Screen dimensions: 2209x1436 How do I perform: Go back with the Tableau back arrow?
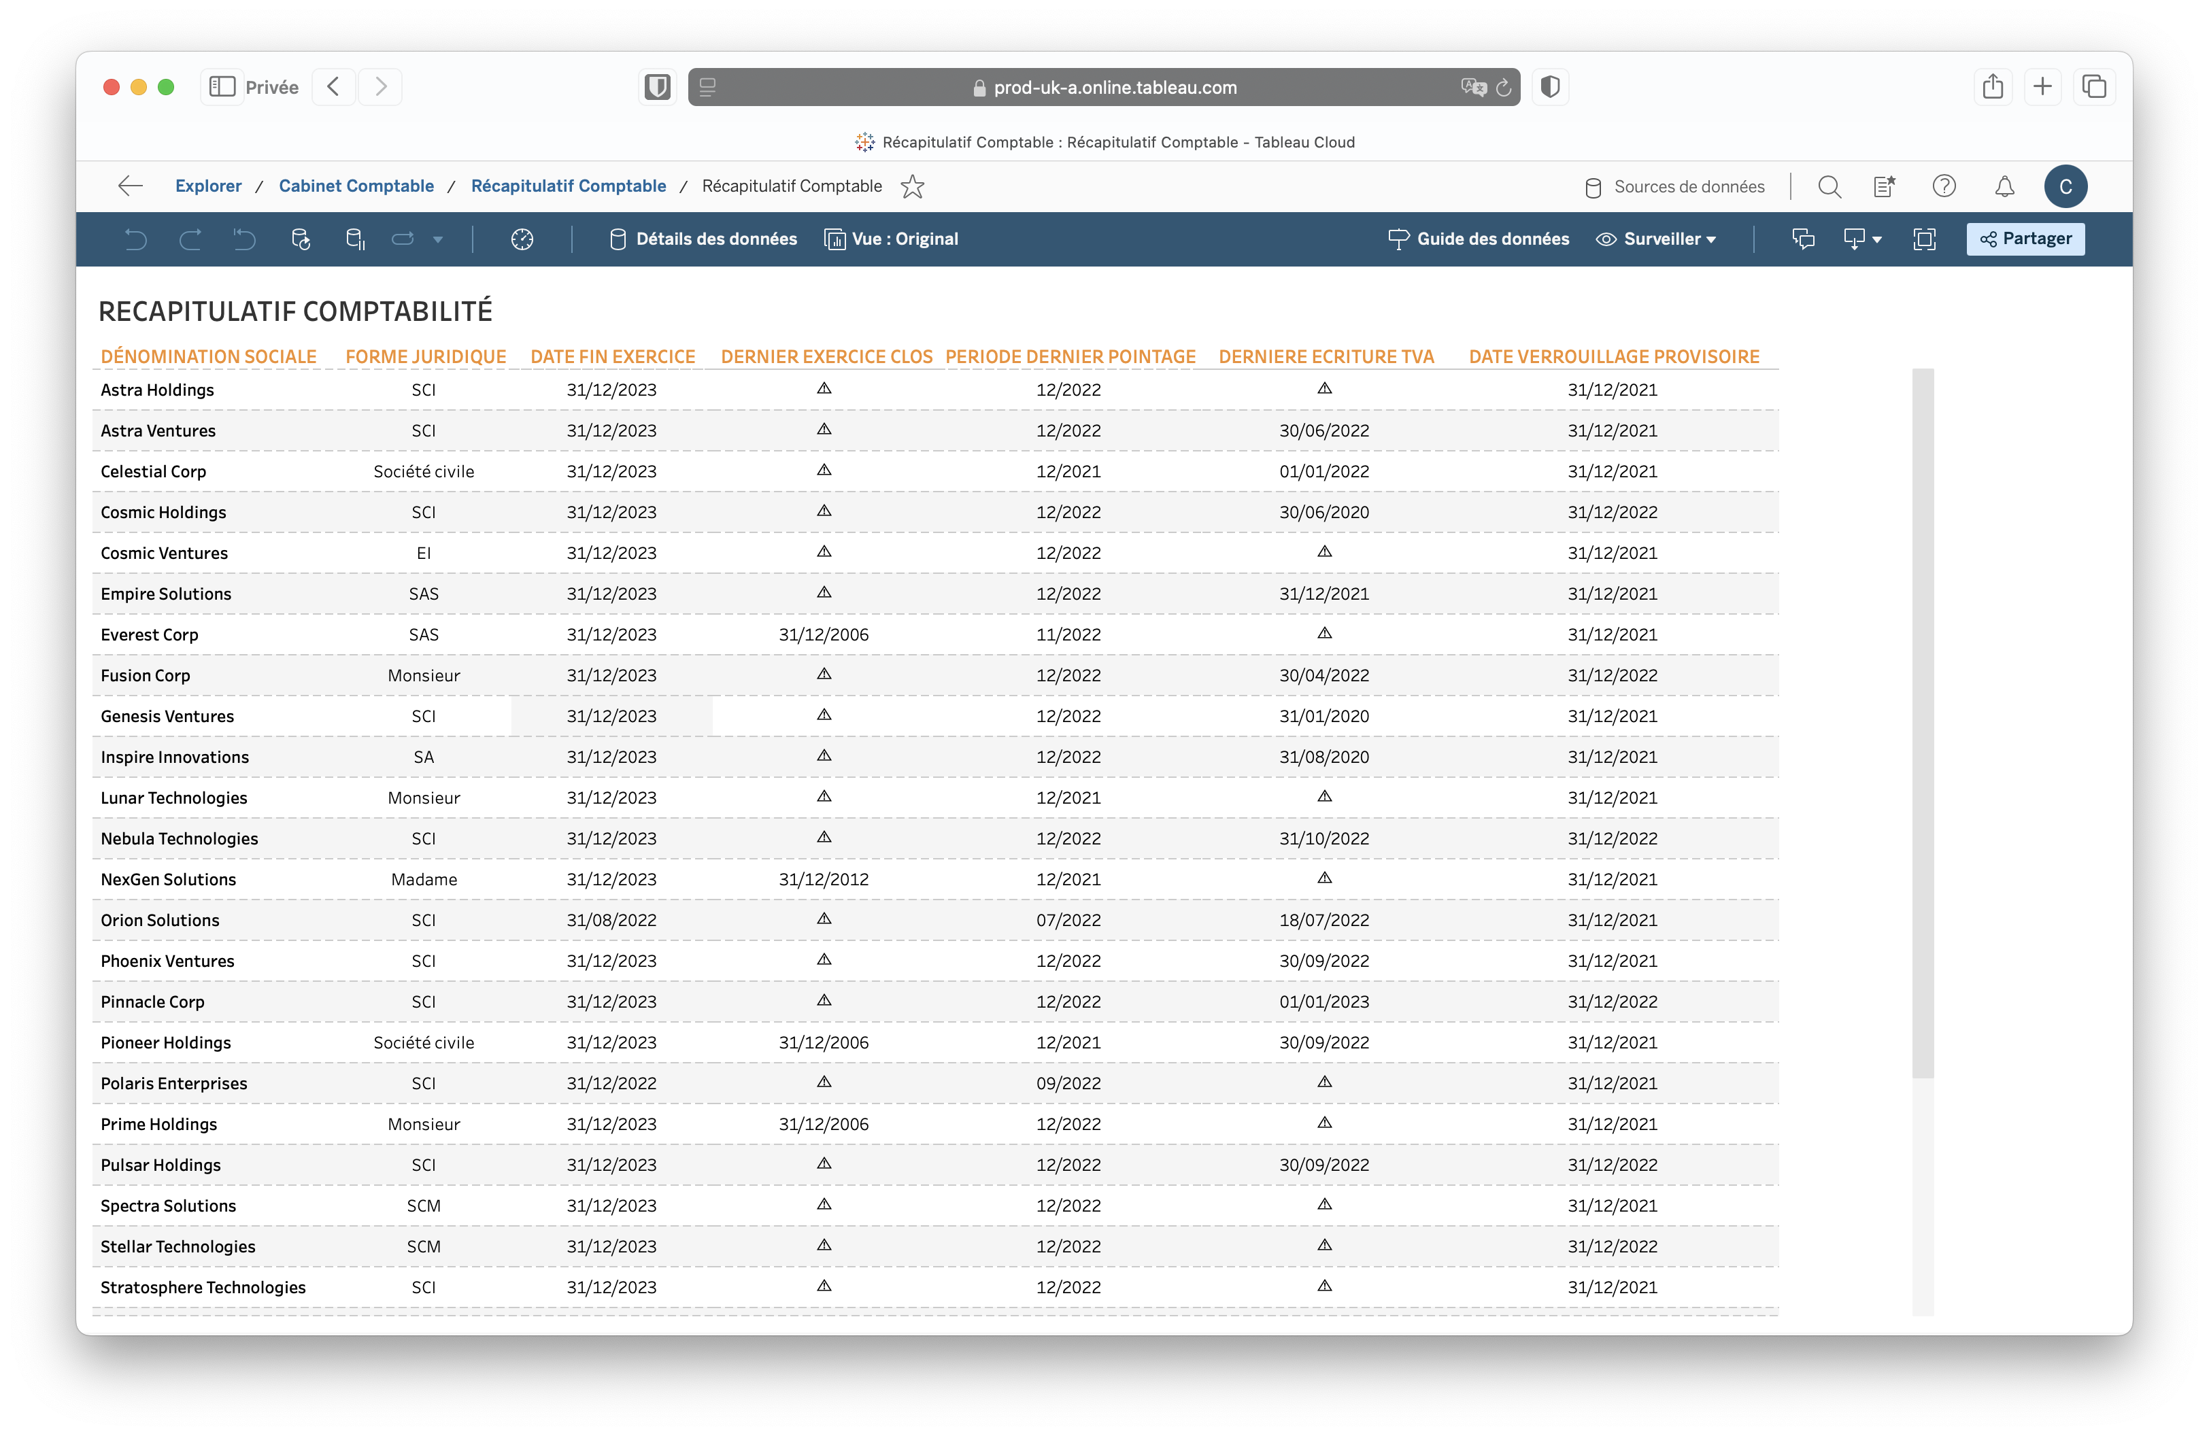[x=130, y=186]
